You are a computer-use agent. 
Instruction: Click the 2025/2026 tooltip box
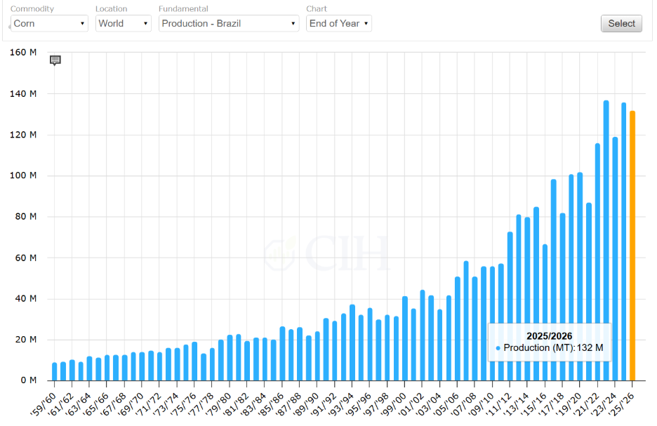tap(550, 342)
